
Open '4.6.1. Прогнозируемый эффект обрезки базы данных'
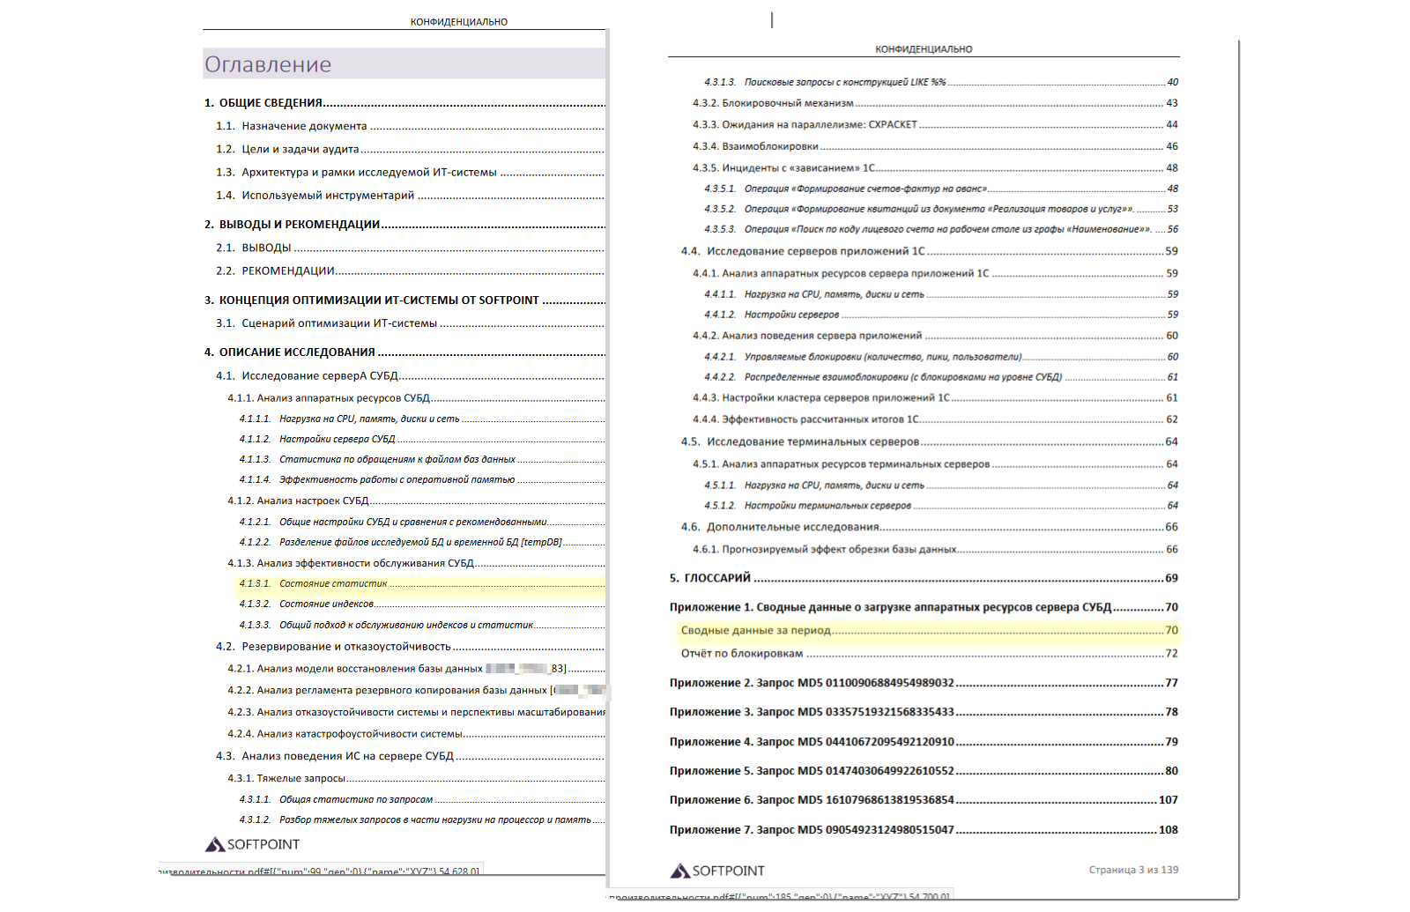coord(935,549)
